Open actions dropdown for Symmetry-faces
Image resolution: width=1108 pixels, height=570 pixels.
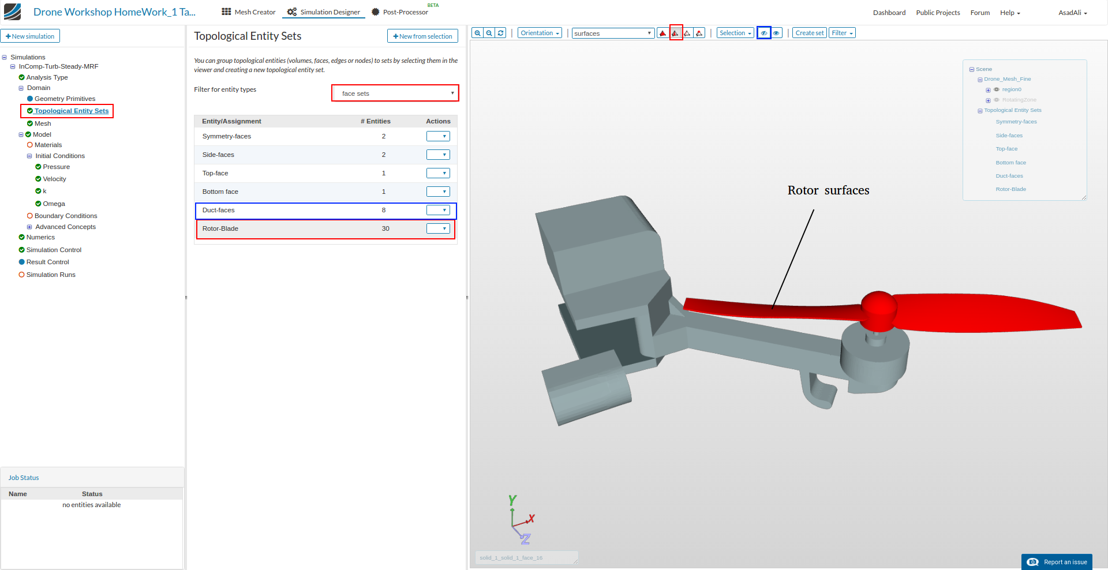point(438,136)
